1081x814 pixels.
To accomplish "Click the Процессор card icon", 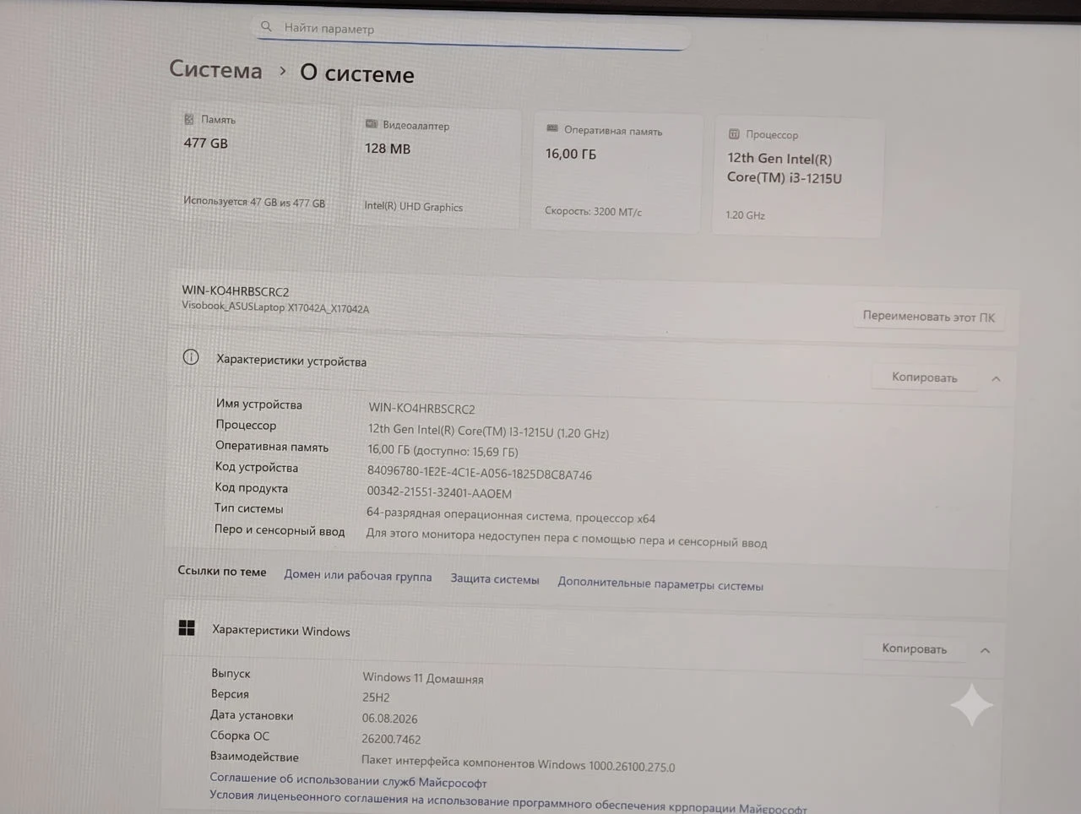I will [x=734, y=133].
